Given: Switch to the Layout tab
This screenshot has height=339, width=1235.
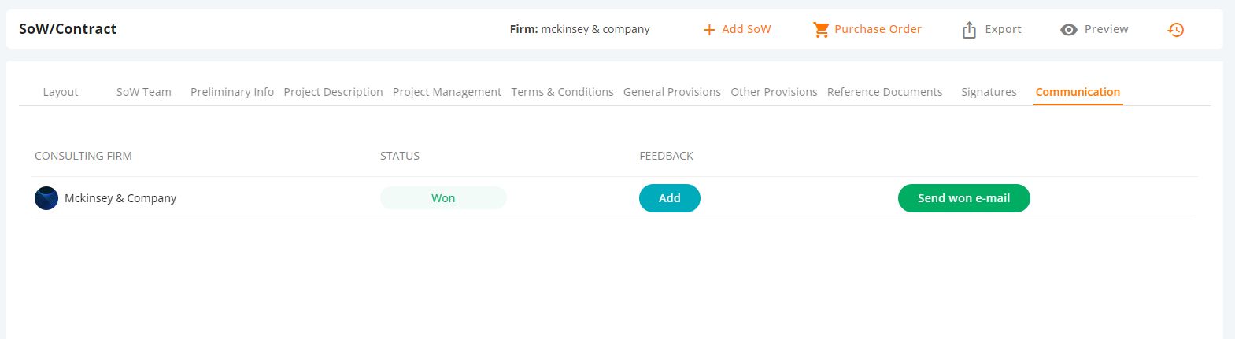Looking at the screenshot, I should click(61, 92).
